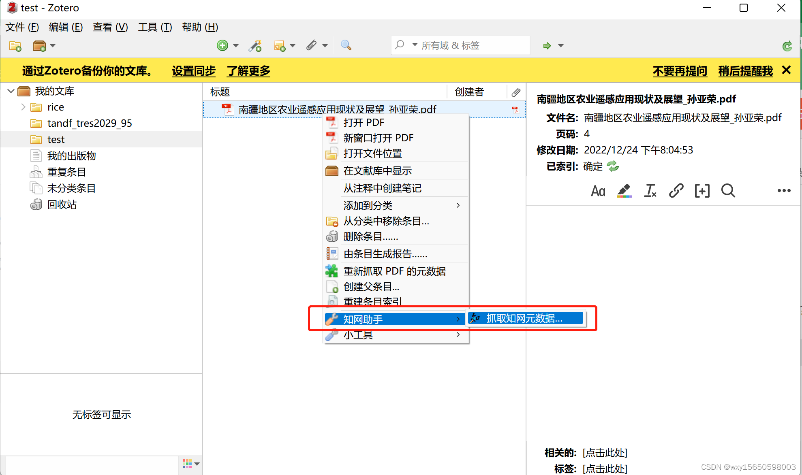Open the 工具 (T) menu
Screen dimensions: 802x475
click(x=155, y=27)
